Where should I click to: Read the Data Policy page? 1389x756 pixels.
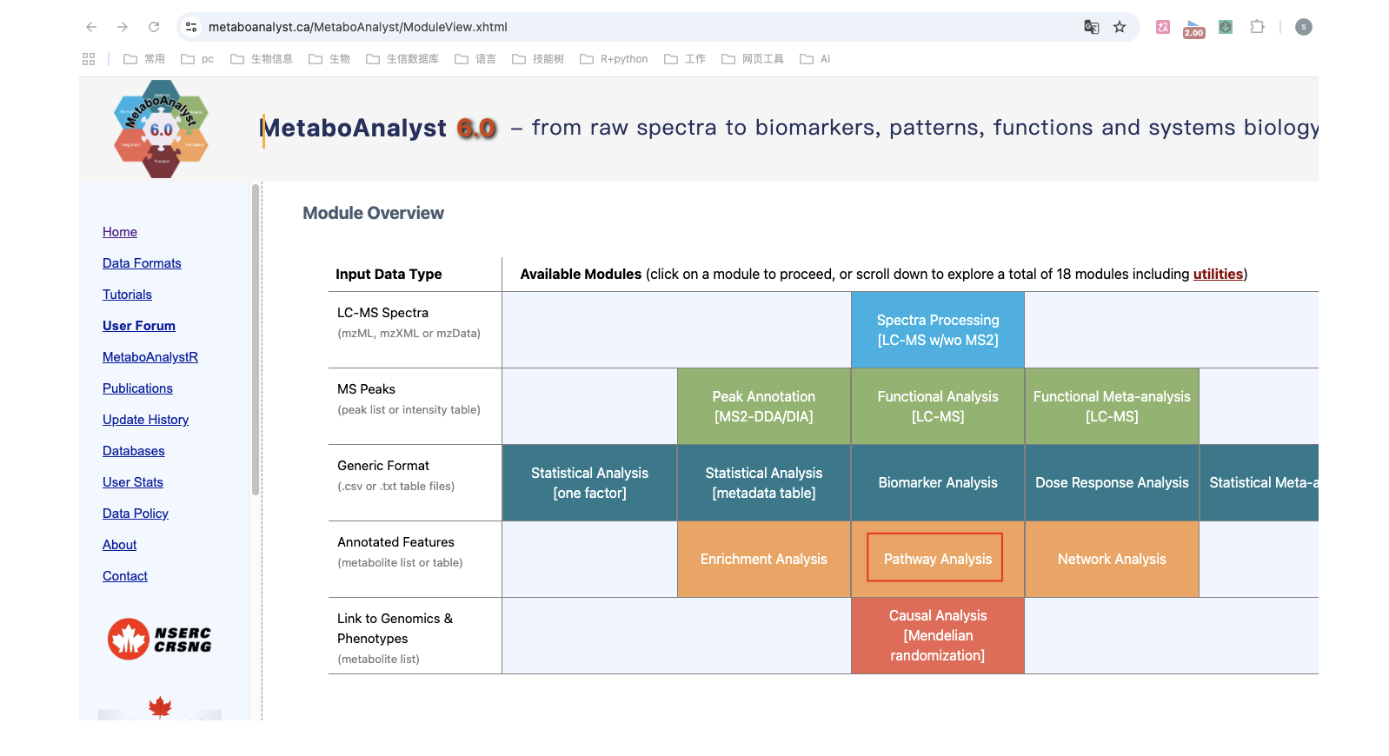click(136, 514)
